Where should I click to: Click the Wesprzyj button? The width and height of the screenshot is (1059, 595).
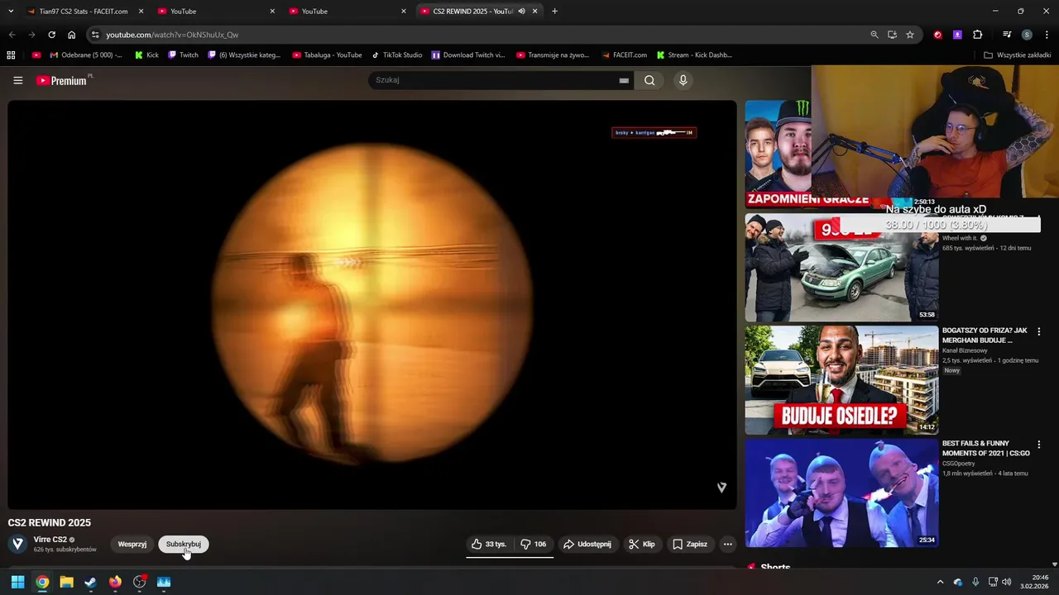pyautogui.click(x=132, y=544)
